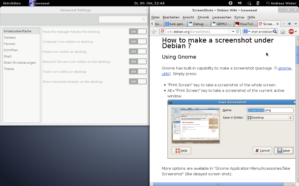Disable 'Home icon visible on desktop'
299x186 pixels.
138,52
